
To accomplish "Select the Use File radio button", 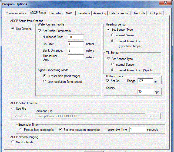I will click(x=13, y=109).
